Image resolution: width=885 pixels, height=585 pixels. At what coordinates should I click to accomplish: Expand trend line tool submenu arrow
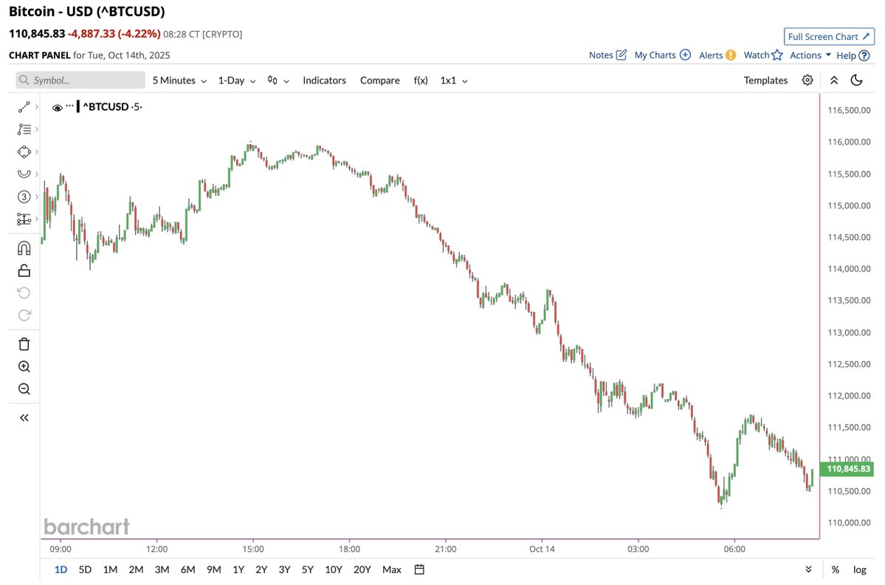(x=37, y=106)
